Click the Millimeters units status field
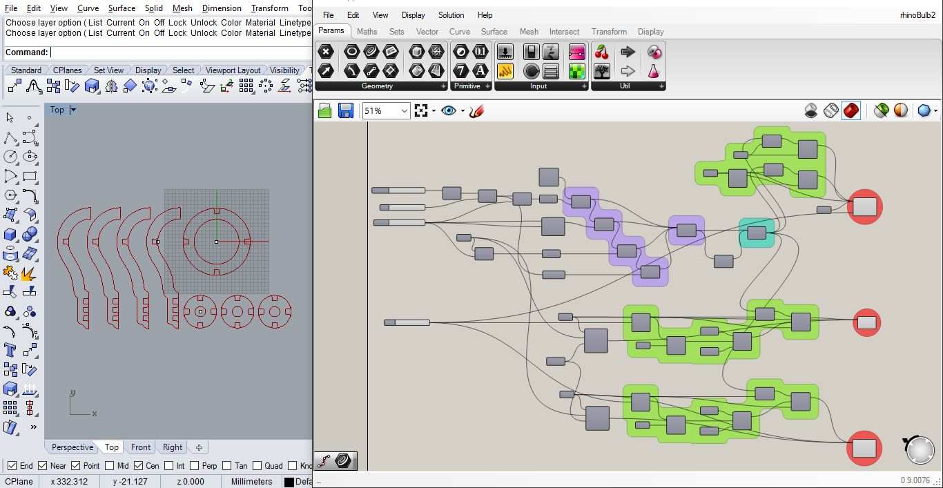This screenshot has width=943, height=488. click(x=251, y=482)
